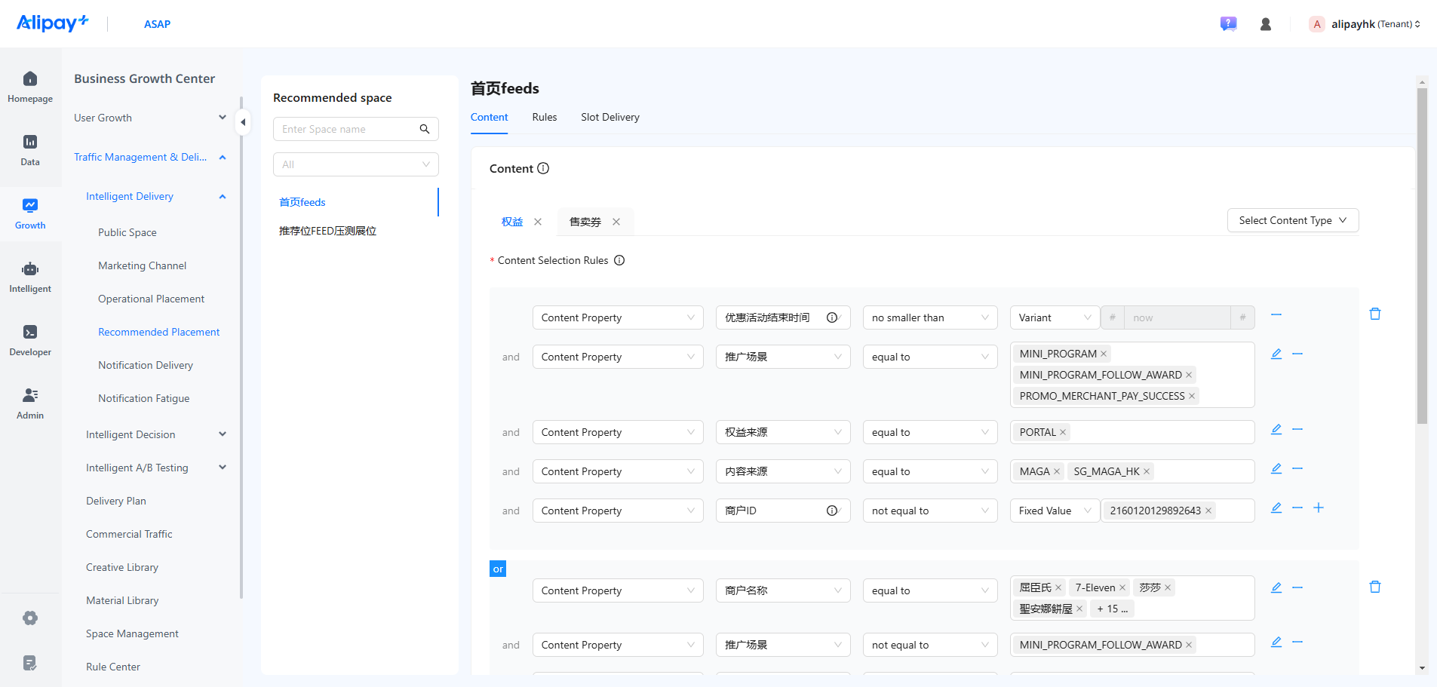Edit the 商户名称 rule values with pencil icon
The height and width of the screenshot is (687, 1437).
coord(1276,587)
